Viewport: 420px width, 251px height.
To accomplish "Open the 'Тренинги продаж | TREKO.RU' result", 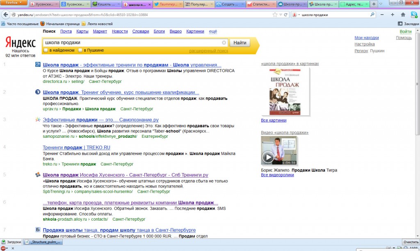I will pyautogui.click(x=76, y=147).
